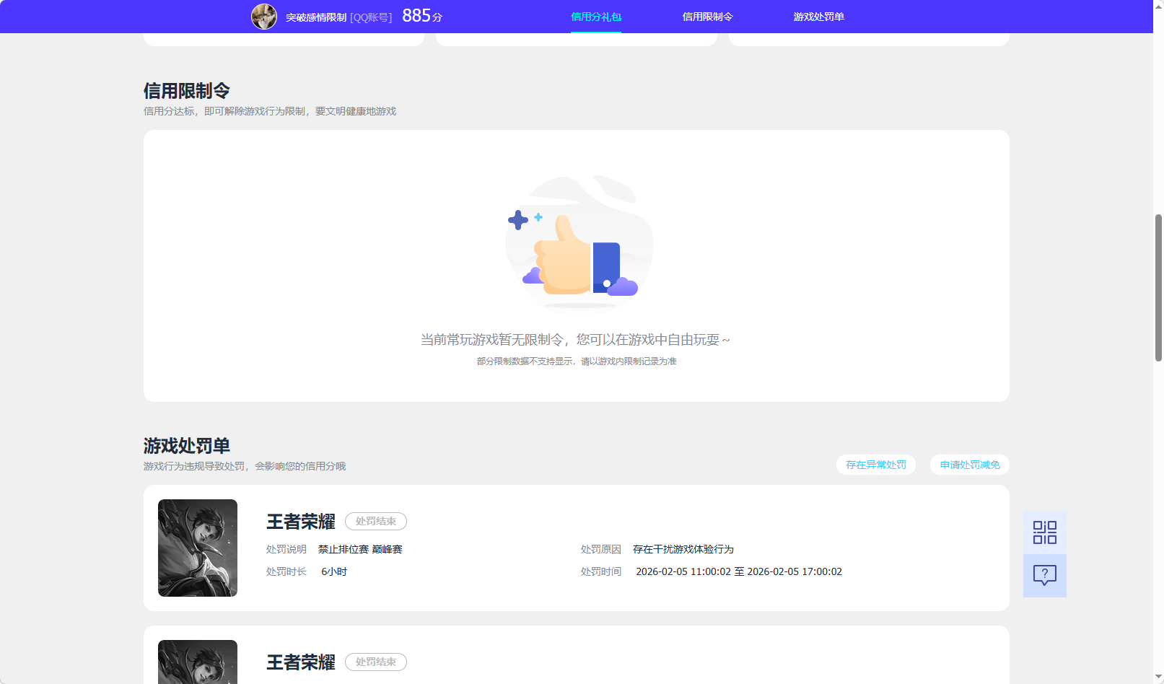Click the 处罚结束 badge on the second penalty card
The image size is (1164, 684).
(x=375, y=662)
